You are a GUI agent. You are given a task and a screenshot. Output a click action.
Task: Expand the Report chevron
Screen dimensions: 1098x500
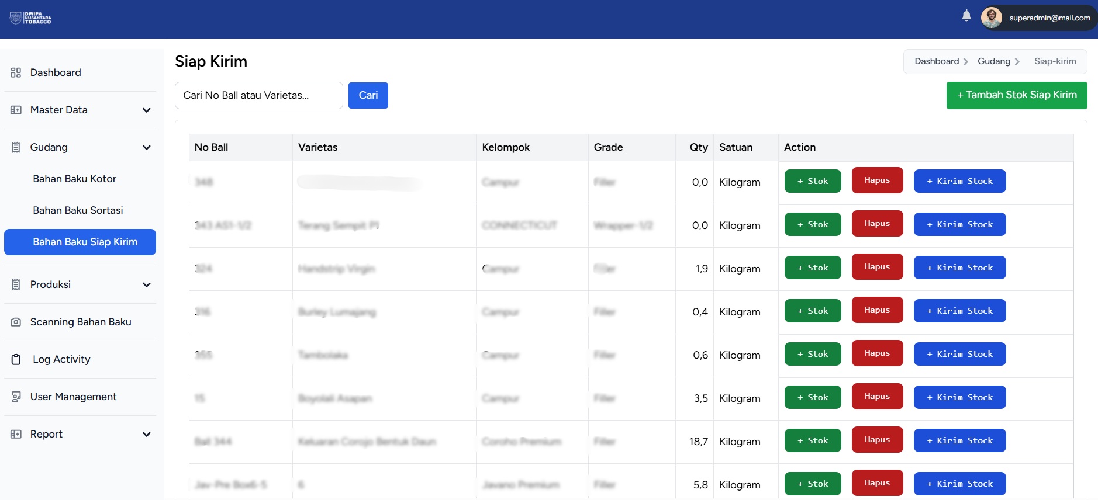(x=146, y=434)
